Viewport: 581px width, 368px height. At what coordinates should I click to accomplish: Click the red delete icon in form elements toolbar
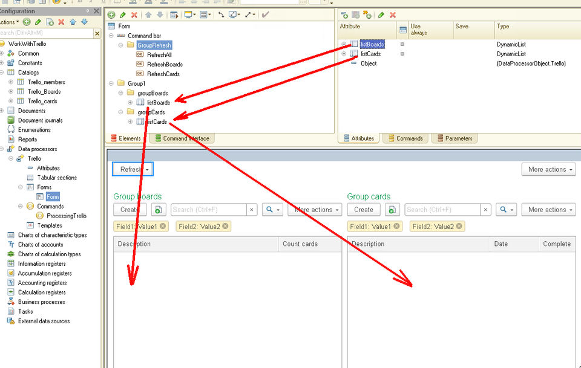point(134,15)
